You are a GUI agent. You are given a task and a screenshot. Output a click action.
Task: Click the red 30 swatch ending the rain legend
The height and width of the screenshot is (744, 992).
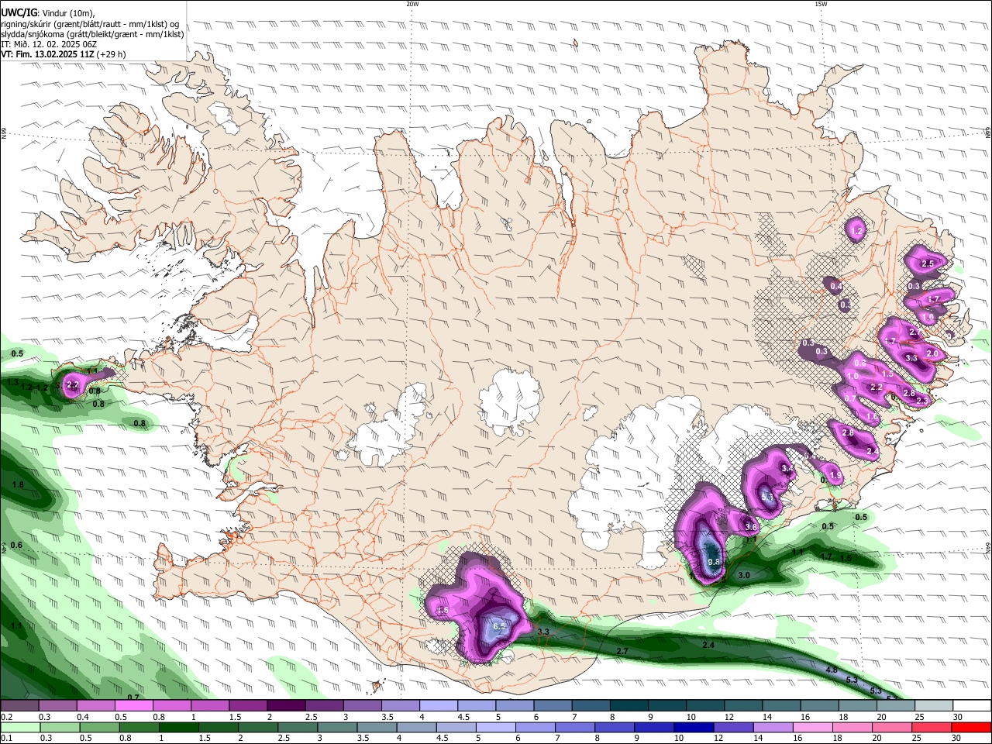(972, 727)
